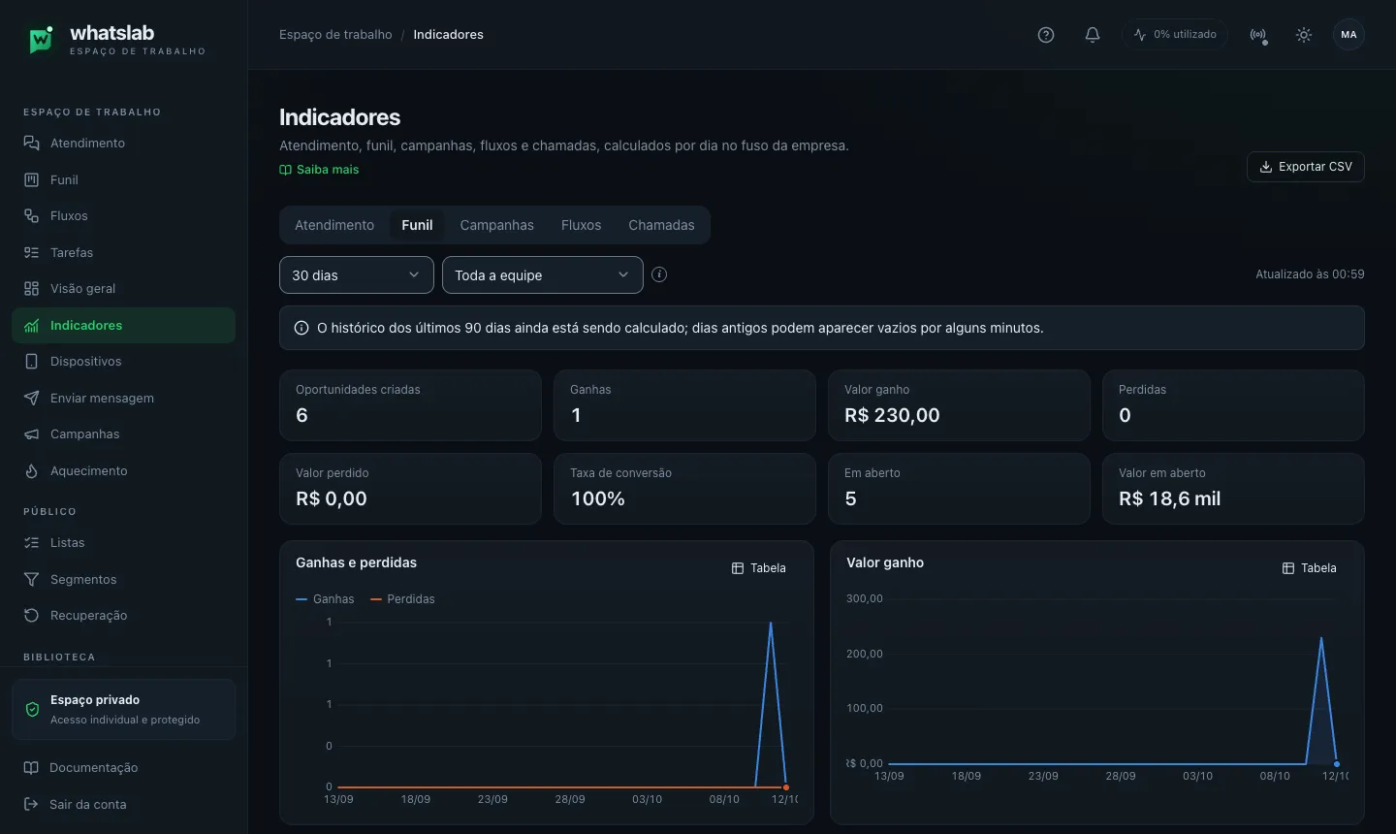
Task: Switch to the Fluxos tab
Action: 581,225
